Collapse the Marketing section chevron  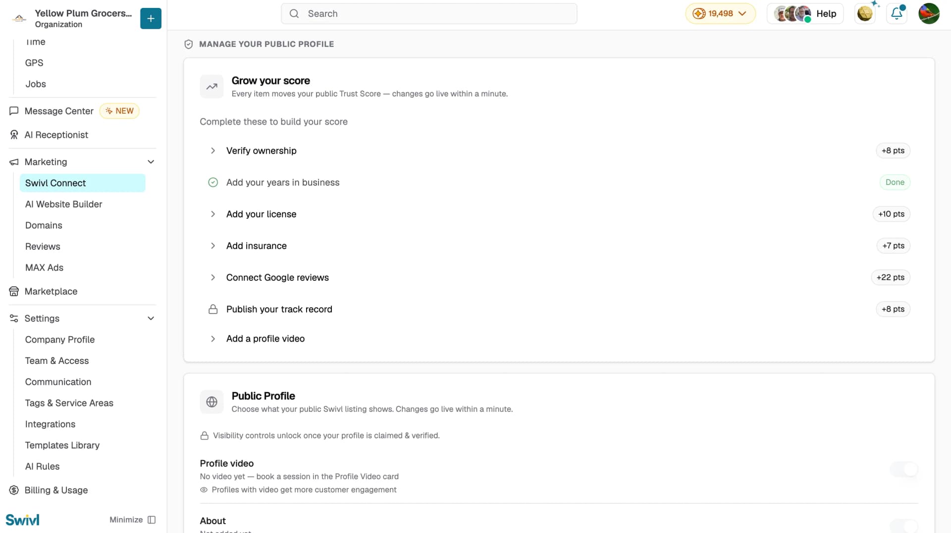click(151, 162)
